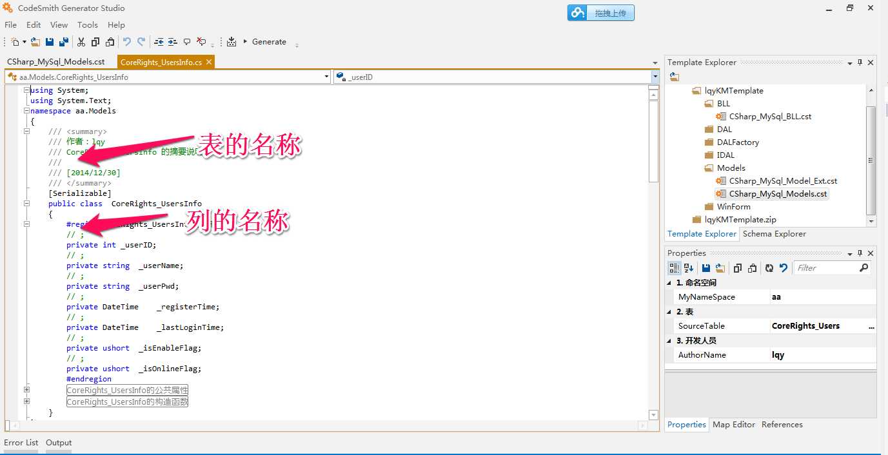Viewport: 888px width, 455px height.
Task: Click Refresh icon in Properties toolbar
Action: click(769, 268)
